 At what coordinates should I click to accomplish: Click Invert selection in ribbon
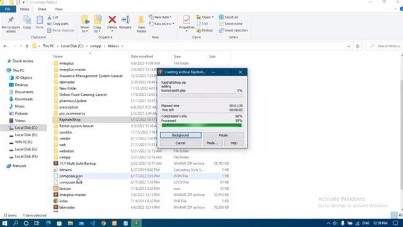tap(234, 30)
